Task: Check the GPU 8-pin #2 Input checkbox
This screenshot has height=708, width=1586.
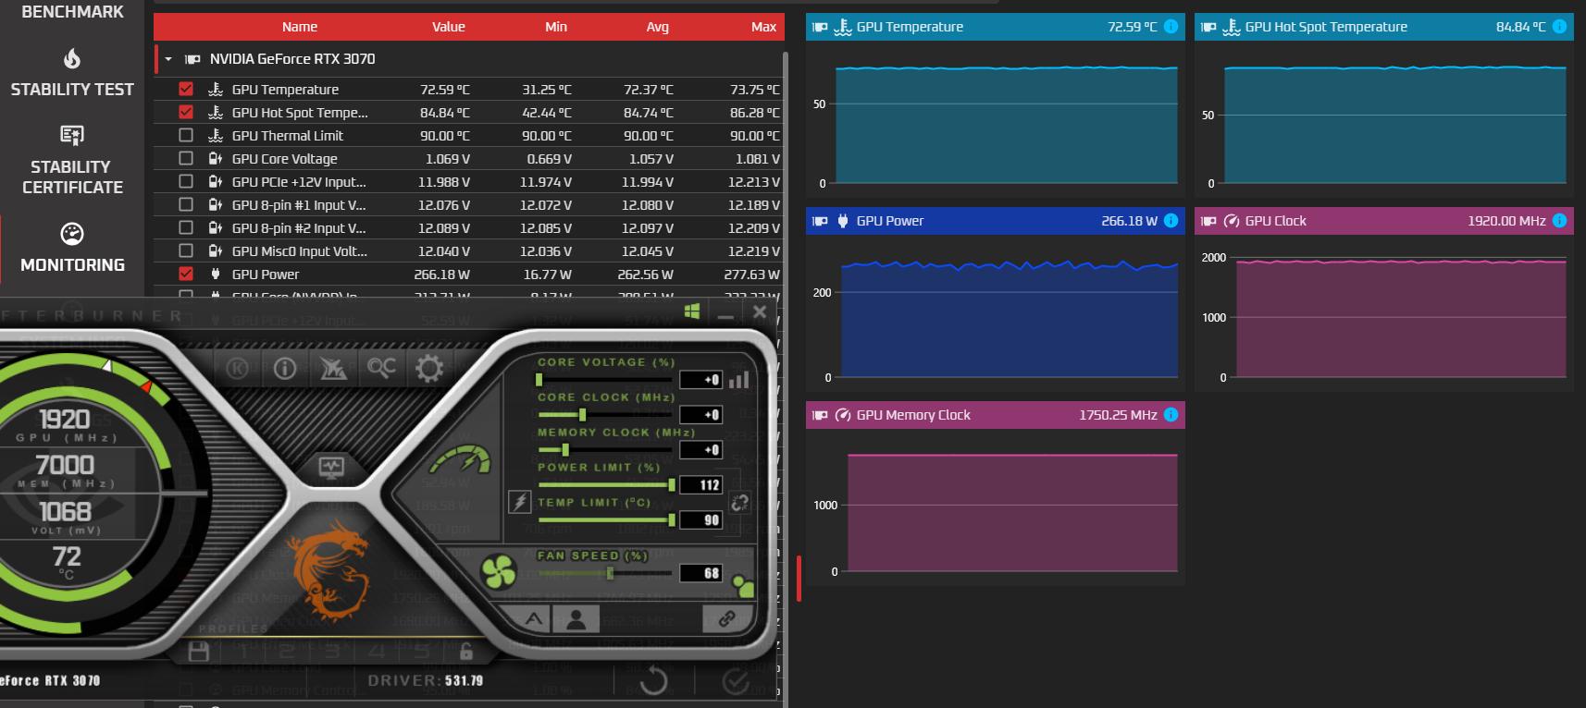Action: click(x=186, y=228)
